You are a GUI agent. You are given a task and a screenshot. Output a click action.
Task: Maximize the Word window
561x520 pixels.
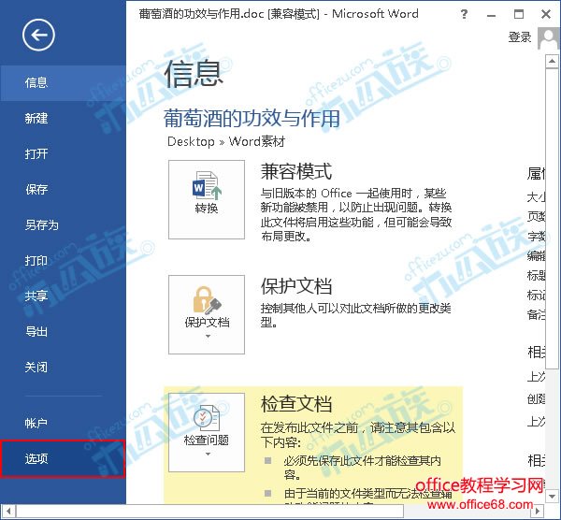(x=518, y=14)
